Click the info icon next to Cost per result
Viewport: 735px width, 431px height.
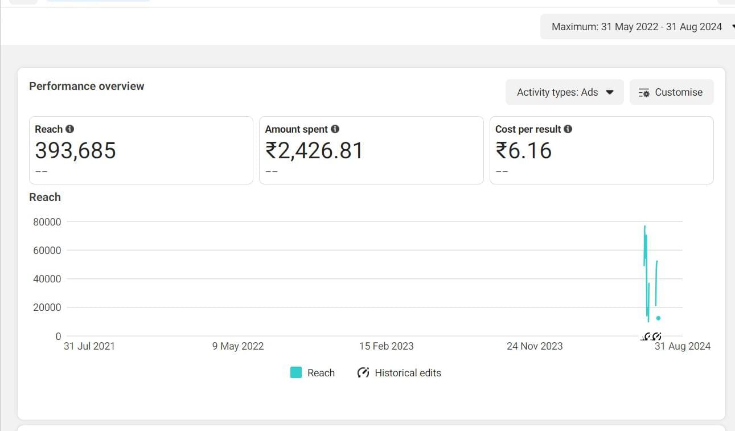coord(568,129)
